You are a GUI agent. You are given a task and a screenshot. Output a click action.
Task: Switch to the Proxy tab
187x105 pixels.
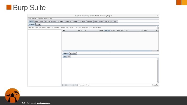pyautogui.click(x=36, y=22)
